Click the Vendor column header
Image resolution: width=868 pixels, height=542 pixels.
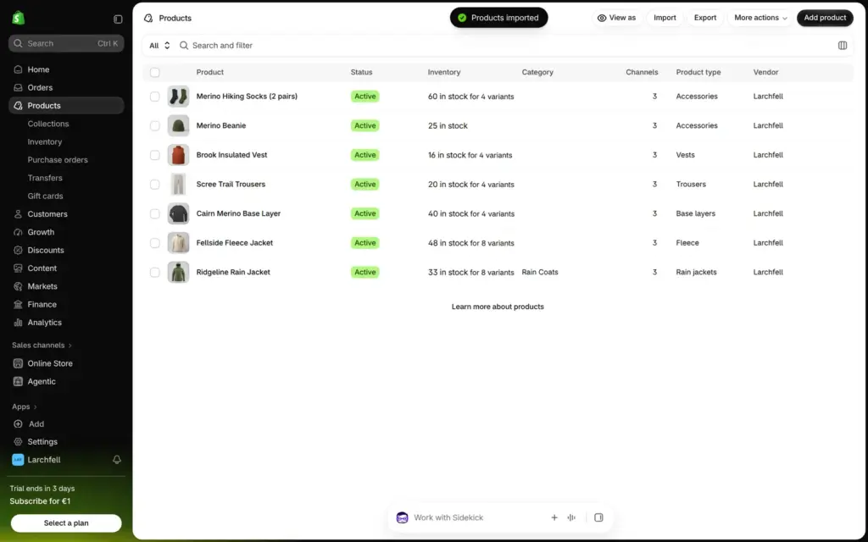pos(765,73)
